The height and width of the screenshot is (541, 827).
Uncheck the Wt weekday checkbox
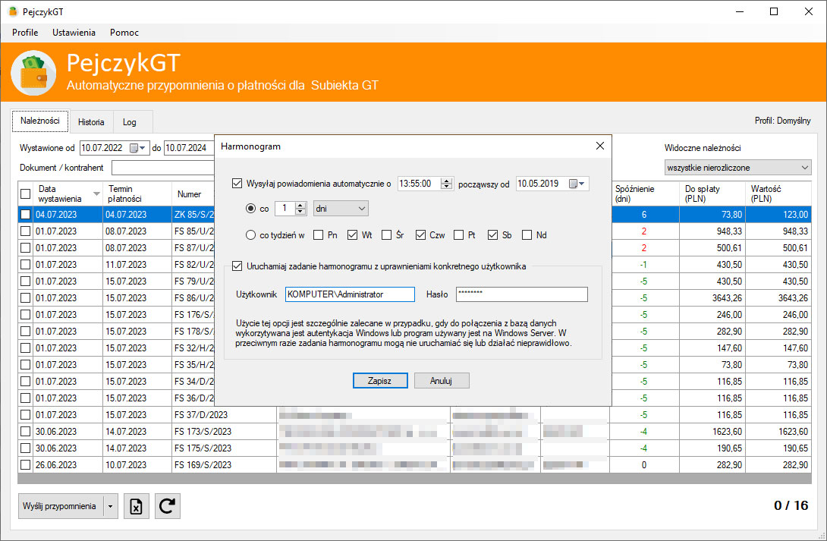(x=352, y=235)
